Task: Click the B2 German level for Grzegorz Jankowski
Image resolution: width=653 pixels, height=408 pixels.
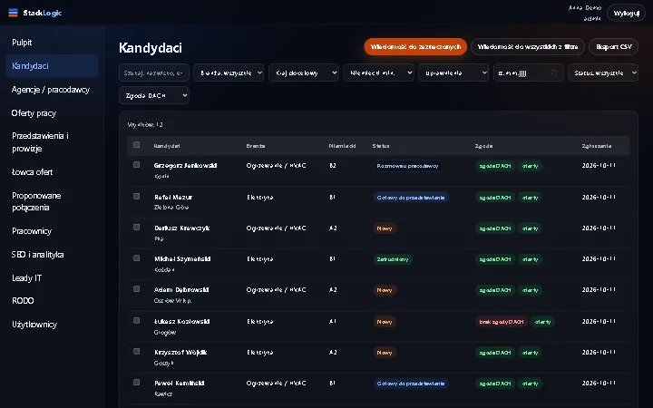Action: pos(332,165)
